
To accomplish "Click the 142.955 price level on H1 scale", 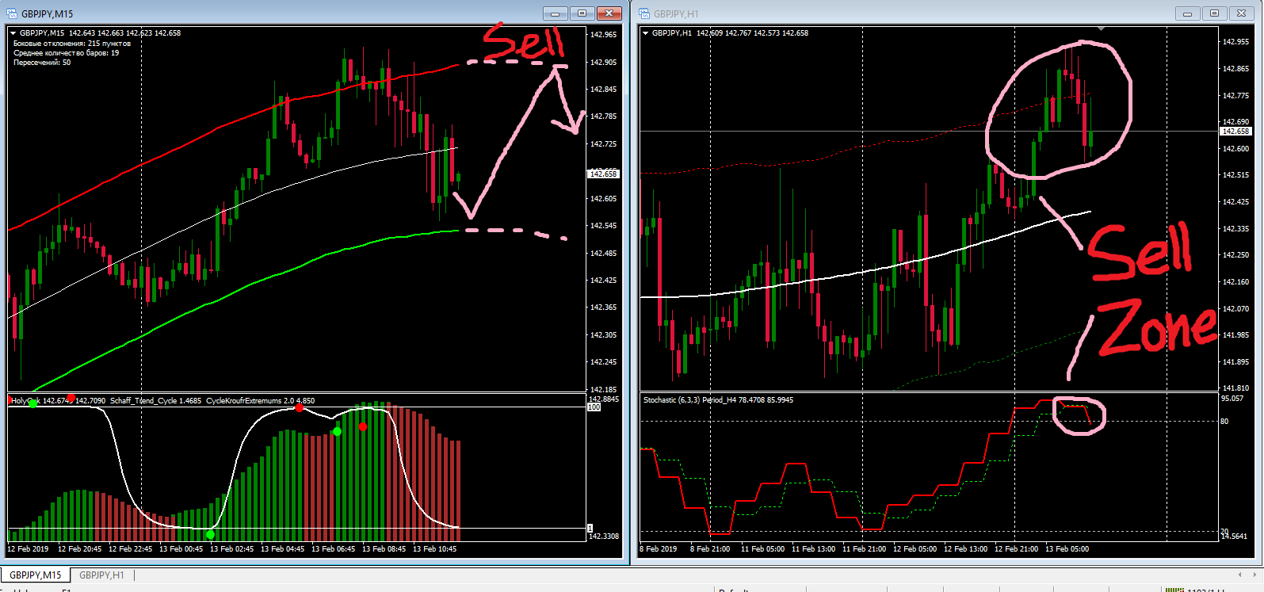I will coord(1235,42).
